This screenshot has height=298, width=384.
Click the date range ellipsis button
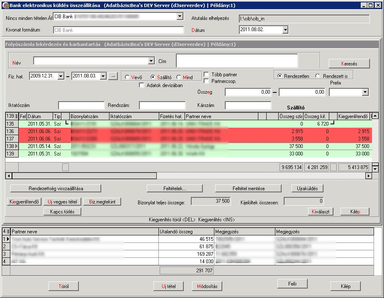113,76
